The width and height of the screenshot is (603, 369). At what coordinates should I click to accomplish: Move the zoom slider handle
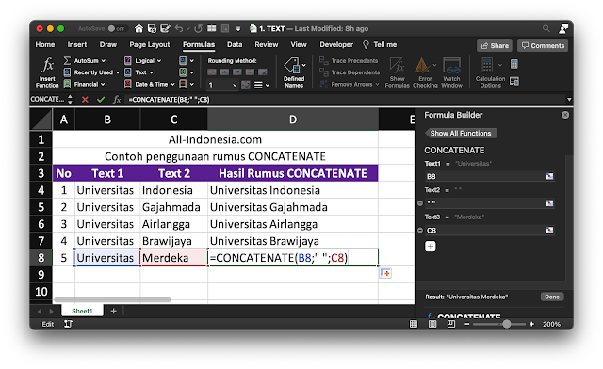click(507, 324)
